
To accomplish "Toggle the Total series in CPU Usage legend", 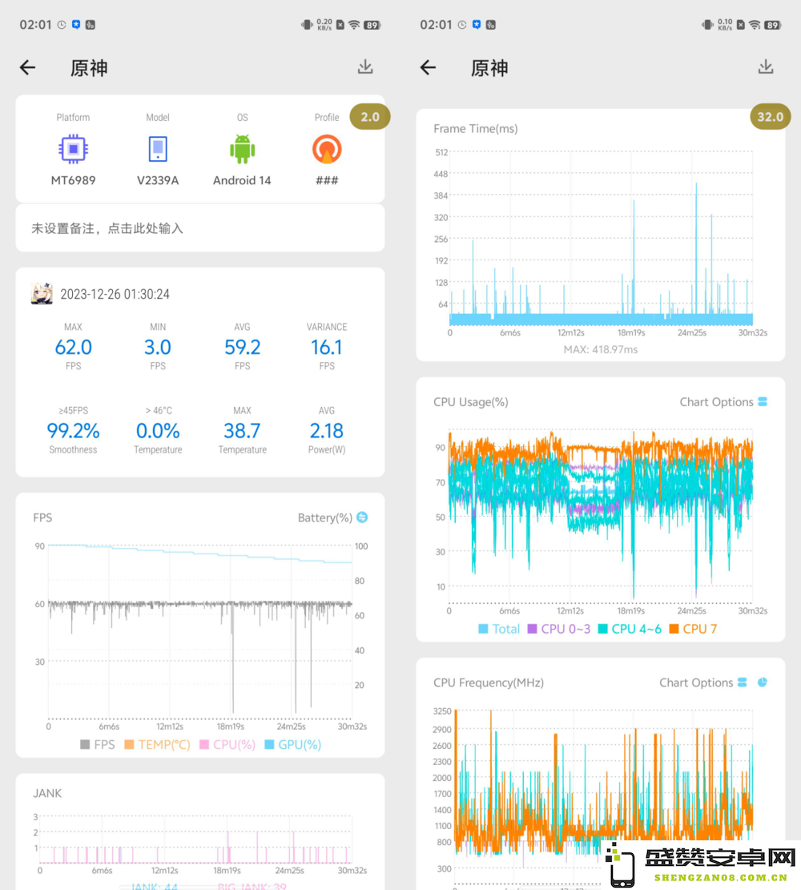I will tap(499, 629).
